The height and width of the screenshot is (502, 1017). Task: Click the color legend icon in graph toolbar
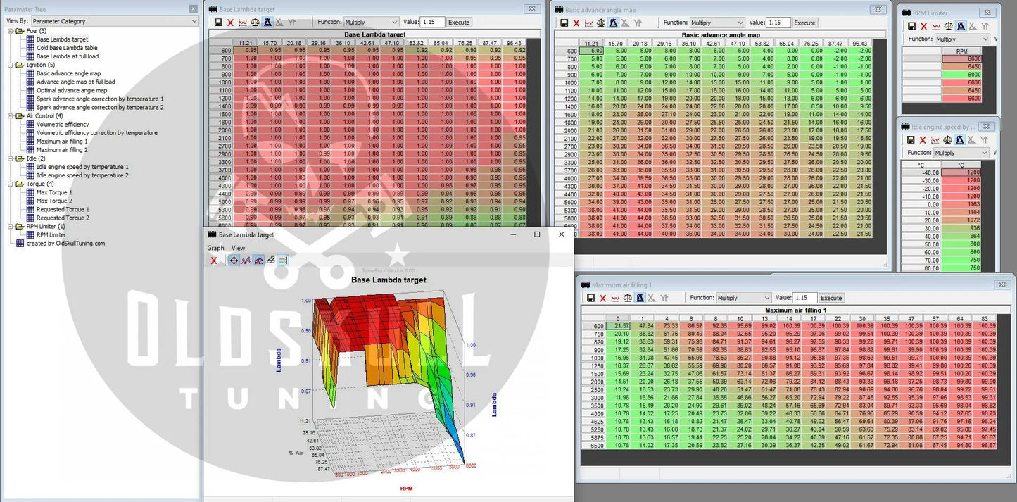tap(283, 261)
